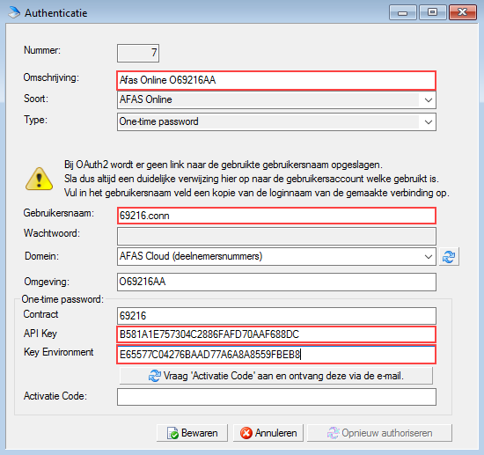Click the Contract field showing 69216
This screenshot has height=455, width=484.
276,316
